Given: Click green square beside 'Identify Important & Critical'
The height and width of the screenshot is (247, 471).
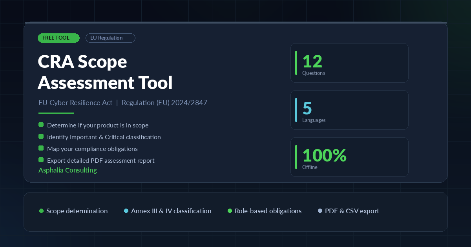Looking at the screenshot, I should click(41, 136).
